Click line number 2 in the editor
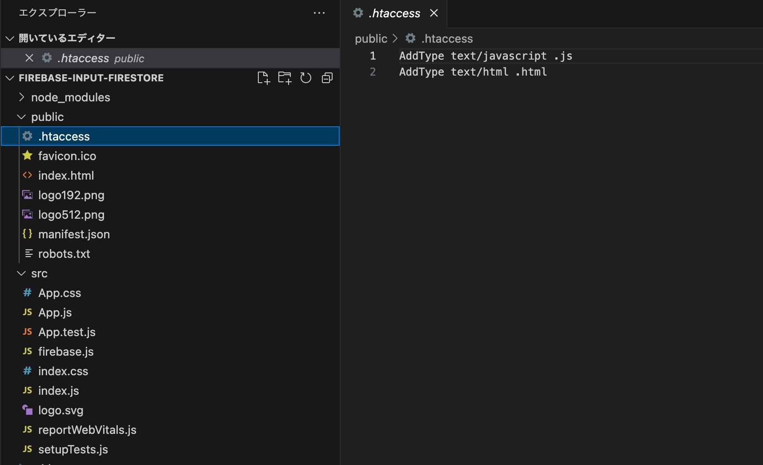Screen dimensions: 763x465 [373, 72]
